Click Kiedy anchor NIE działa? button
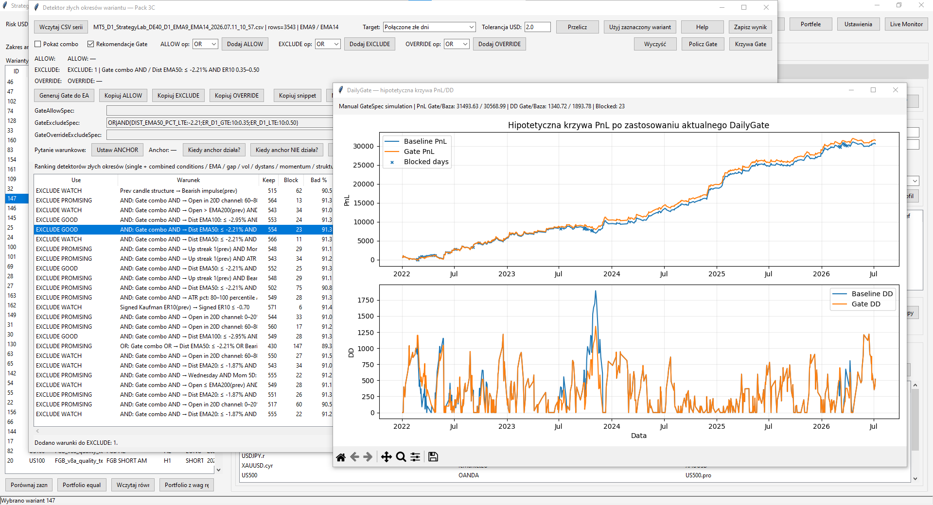Viewport: 933px width, 505px height. (x=287, y=150)
